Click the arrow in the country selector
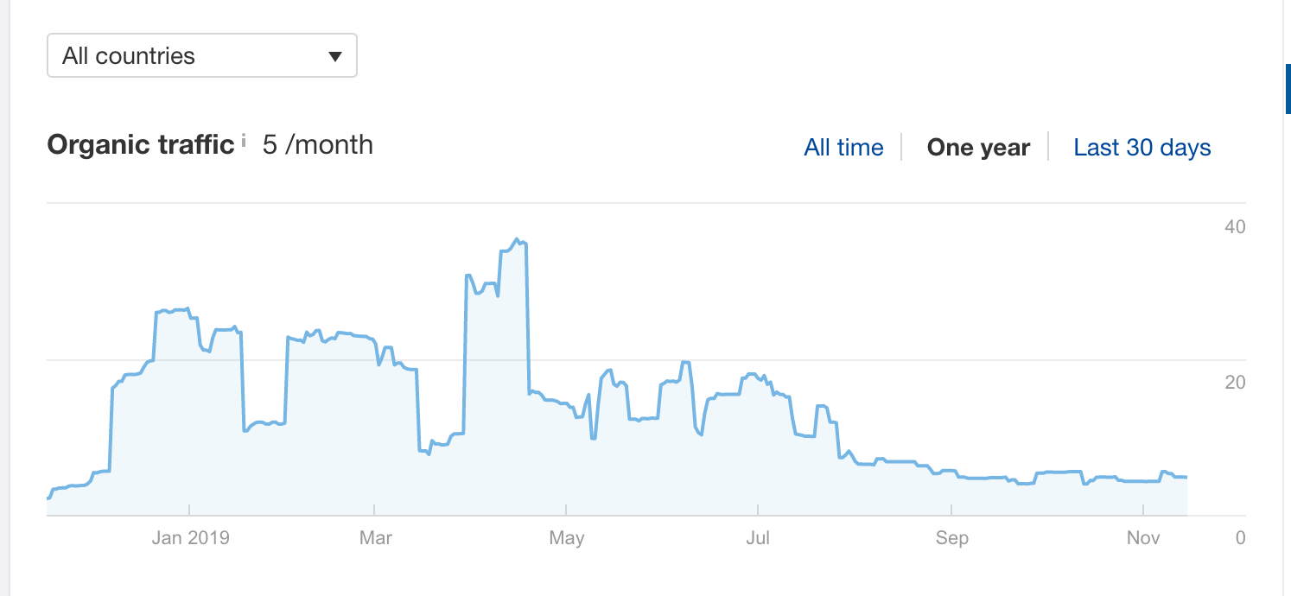Viewport: 1291px width, 596px height. tap(335, 57)
